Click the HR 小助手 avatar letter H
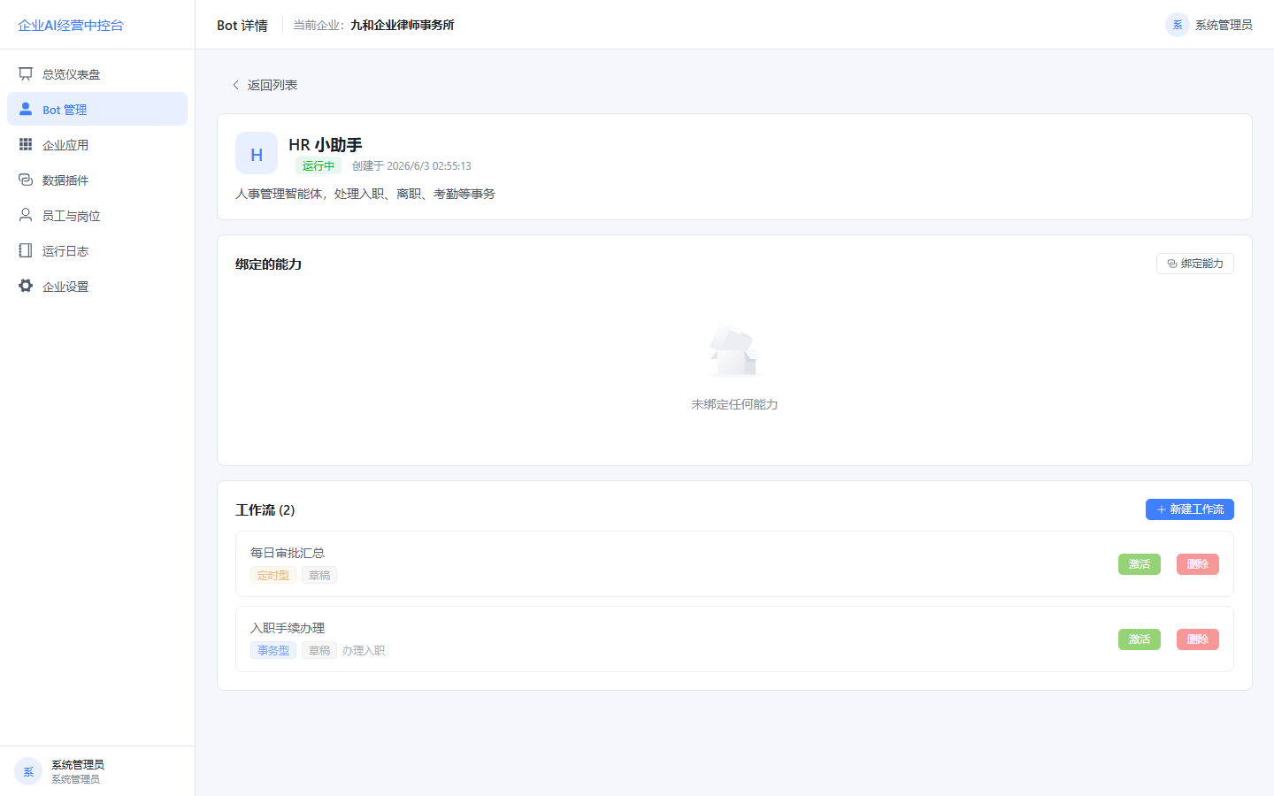 (257, 154)
